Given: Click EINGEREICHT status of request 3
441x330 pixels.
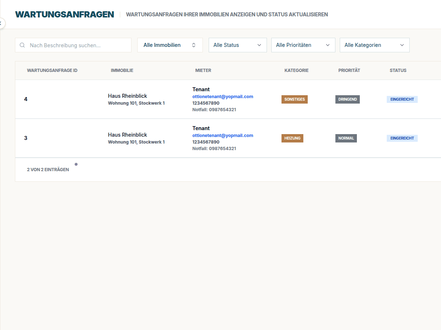Looking at the screenshot, I should click(402, 138).
